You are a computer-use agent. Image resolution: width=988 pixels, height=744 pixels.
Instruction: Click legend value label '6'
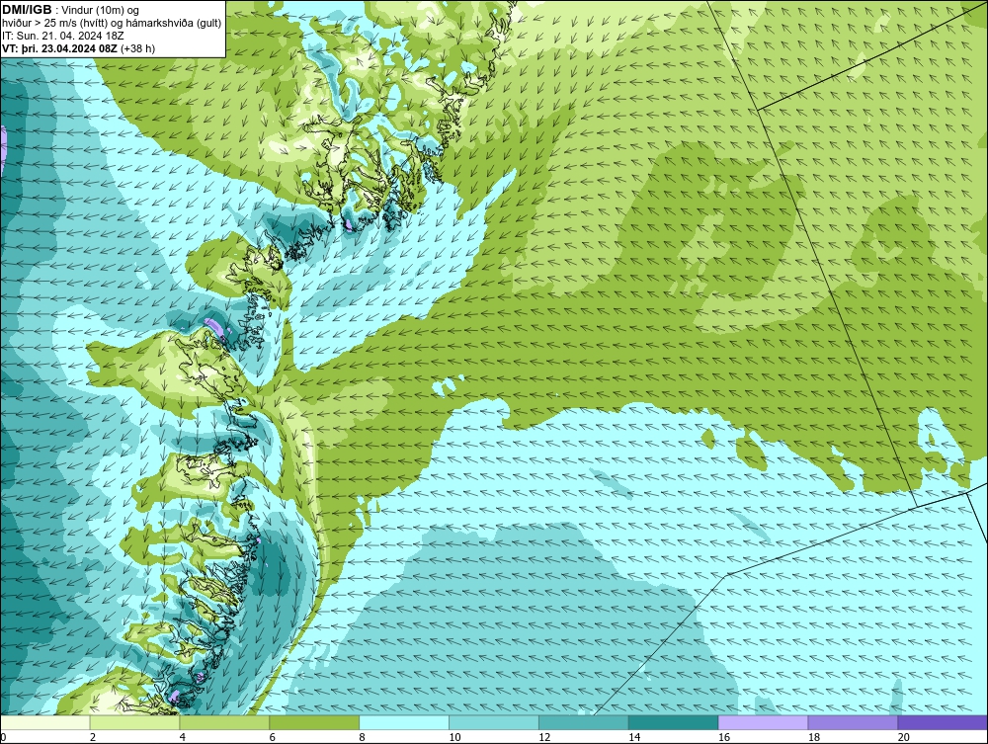point(273,737)
